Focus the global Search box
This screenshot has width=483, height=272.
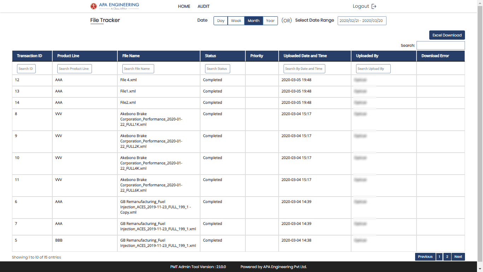(440, 45)
